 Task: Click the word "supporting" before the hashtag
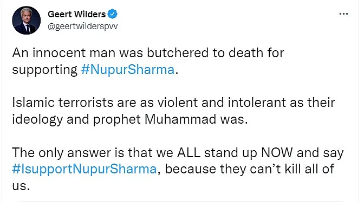(x=45, y=70)
